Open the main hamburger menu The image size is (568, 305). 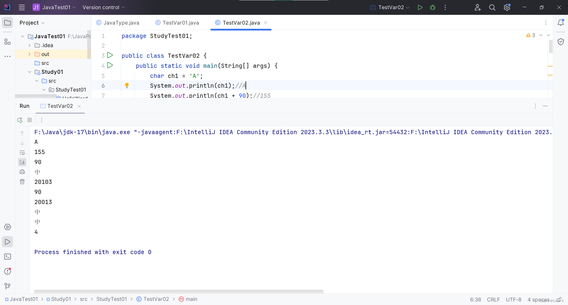tap(22, 7)
